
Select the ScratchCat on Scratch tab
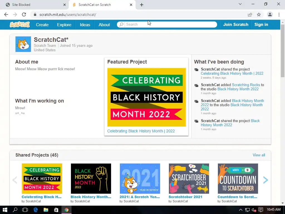[x=102, y=5]
